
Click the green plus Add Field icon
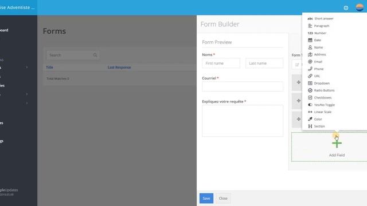tap(337, 143)
